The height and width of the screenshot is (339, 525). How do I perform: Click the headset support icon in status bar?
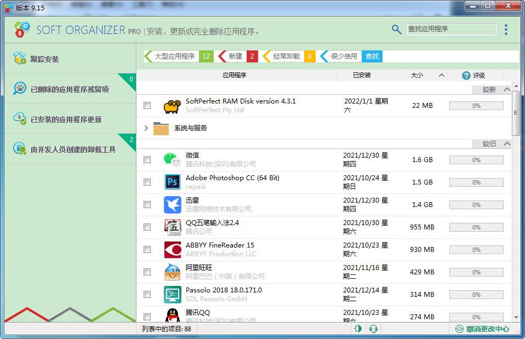click(373, 329)
